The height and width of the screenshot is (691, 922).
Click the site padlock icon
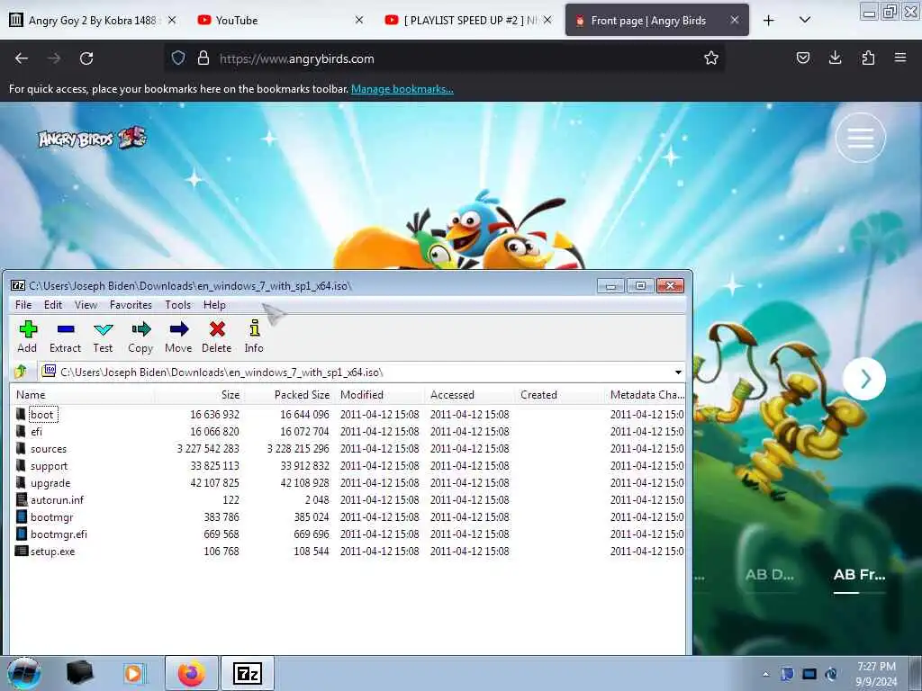203,58
